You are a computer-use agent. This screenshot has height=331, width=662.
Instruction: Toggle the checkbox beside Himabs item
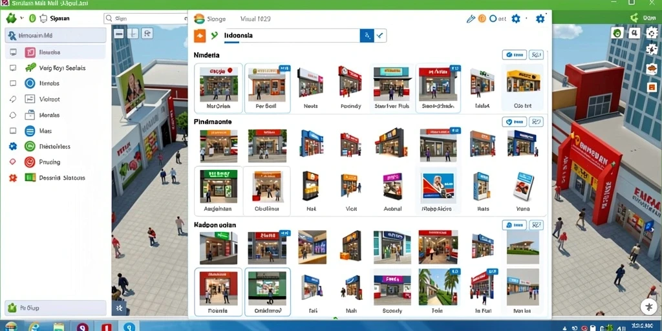point(13,83)
